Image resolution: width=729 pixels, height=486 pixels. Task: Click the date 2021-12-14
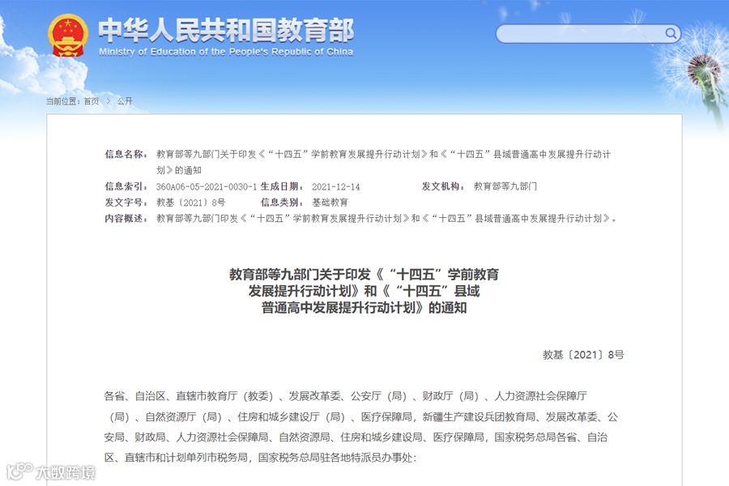tap(335, 186)
